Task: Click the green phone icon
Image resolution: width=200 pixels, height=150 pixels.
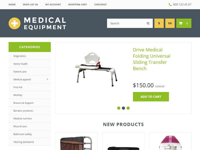Action: [x=170, y=4]
